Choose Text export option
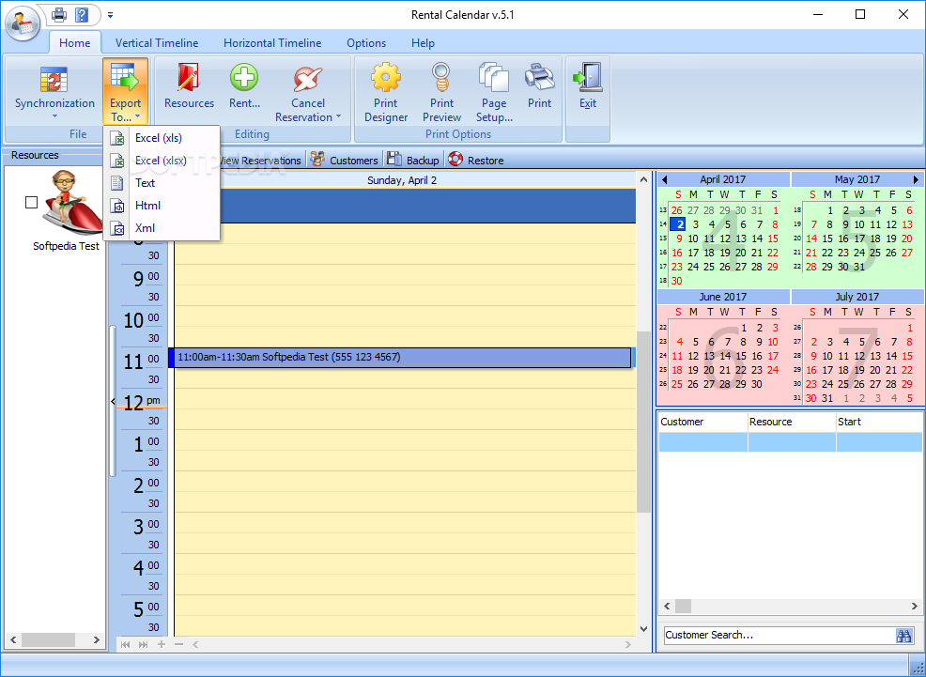This screenshot has height=677, width=926. 162,182
